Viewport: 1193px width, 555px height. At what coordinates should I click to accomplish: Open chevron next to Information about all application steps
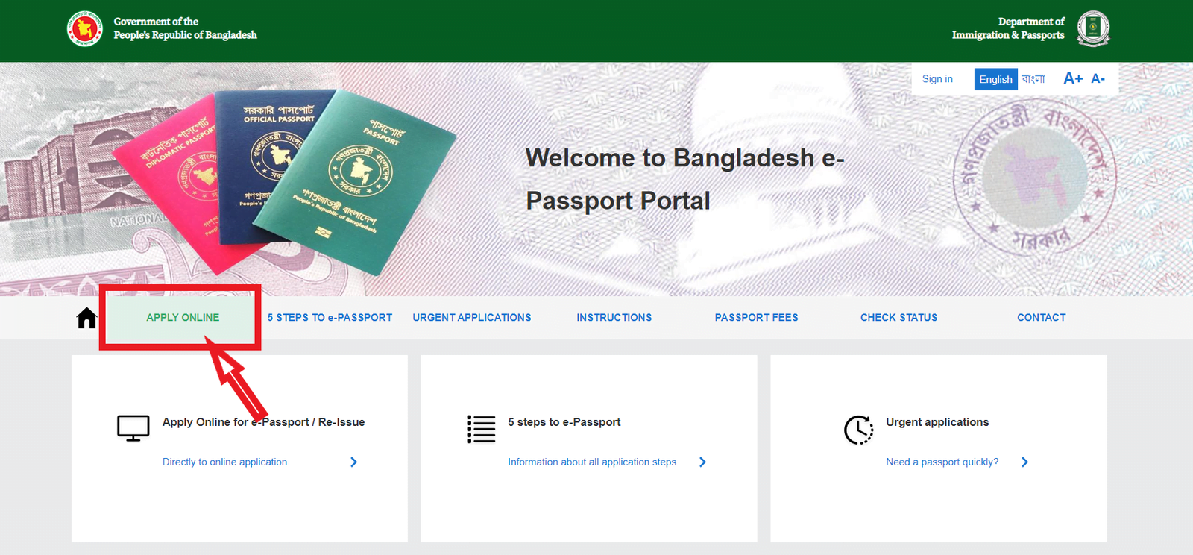point(702,462)
